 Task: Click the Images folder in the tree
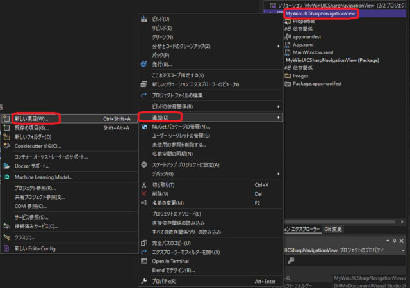pyautogui.click(x=301, y=76)
